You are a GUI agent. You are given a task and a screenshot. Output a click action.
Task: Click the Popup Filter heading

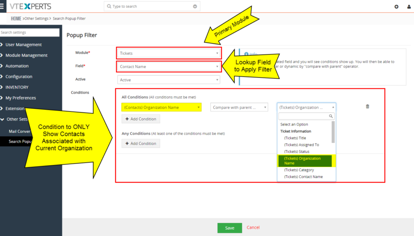coord(82,35)
